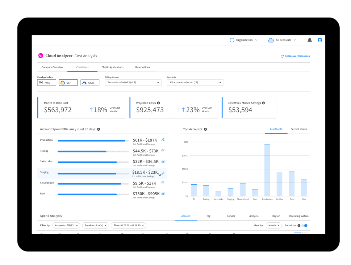Select the AWS cloud provider

(47, 83)
